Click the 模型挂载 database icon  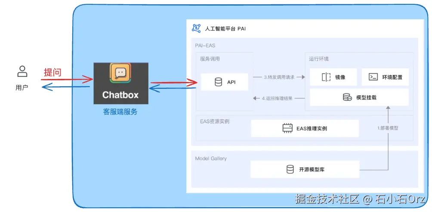tap(347, 97)
